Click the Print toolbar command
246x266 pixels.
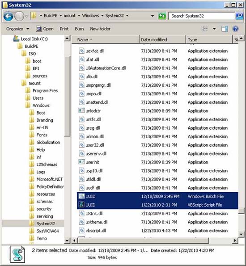(x=64, y=29)
